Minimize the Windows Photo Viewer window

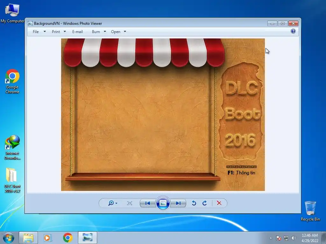coord(273,23)
